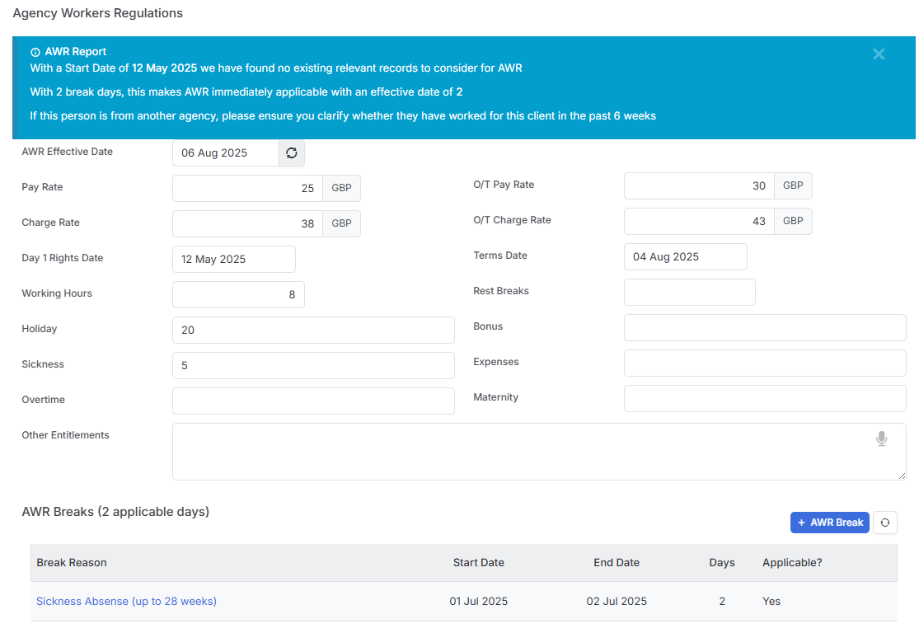
Task: Click the Applicable? column header
Action: [792, 563]
